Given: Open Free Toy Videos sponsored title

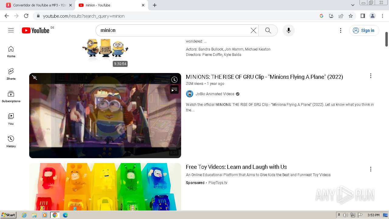Looking at the screenshot, I should point(236,167).
